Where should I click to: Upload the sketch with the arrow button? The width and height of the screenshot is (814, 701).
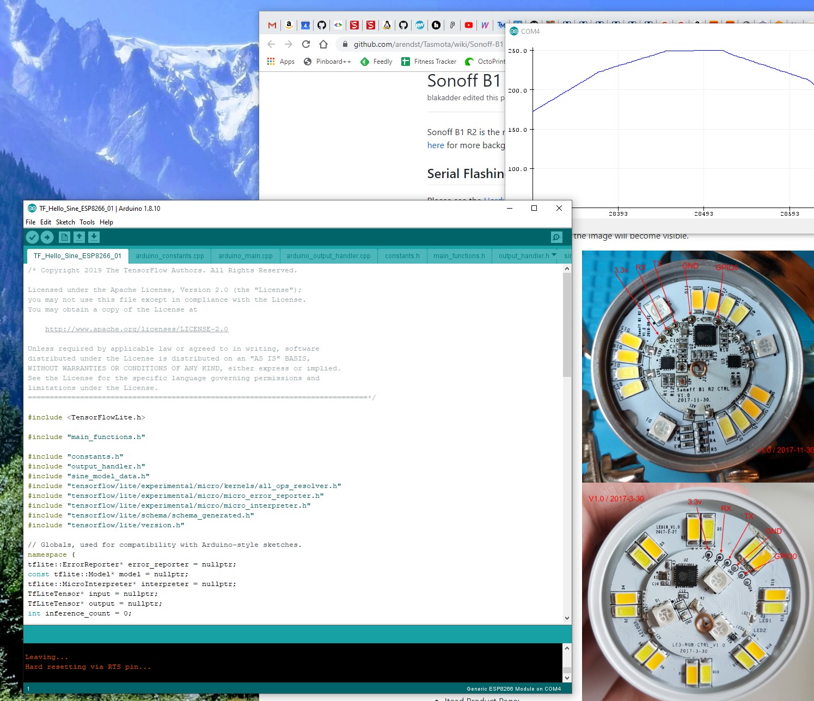click(47, 237)
